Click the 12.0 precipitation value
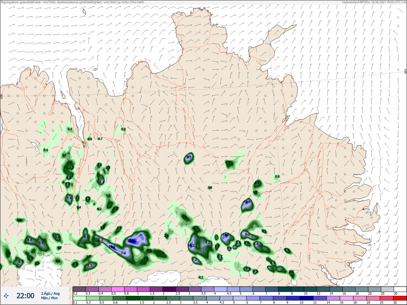Viewport: 407px width, 305px height. tap(112, 247)
